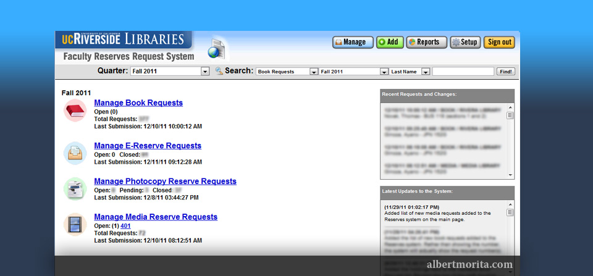This screenshot has width=593, height=276.
Task: Click the film strip Media Reserve icon
Action: [x=75, y=224]
